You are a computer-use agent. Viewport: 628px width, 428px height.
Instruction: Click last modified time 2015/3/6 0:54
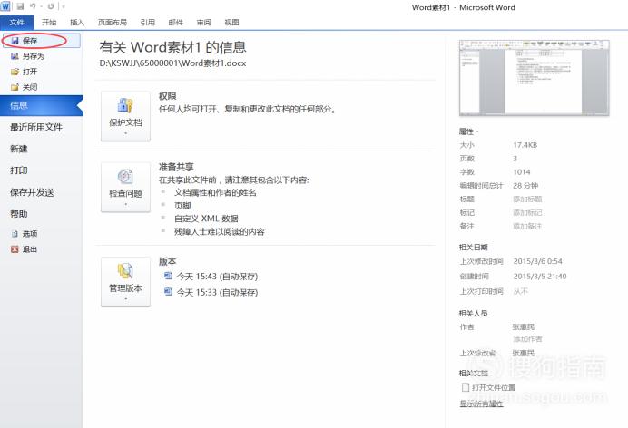point(537,261)
